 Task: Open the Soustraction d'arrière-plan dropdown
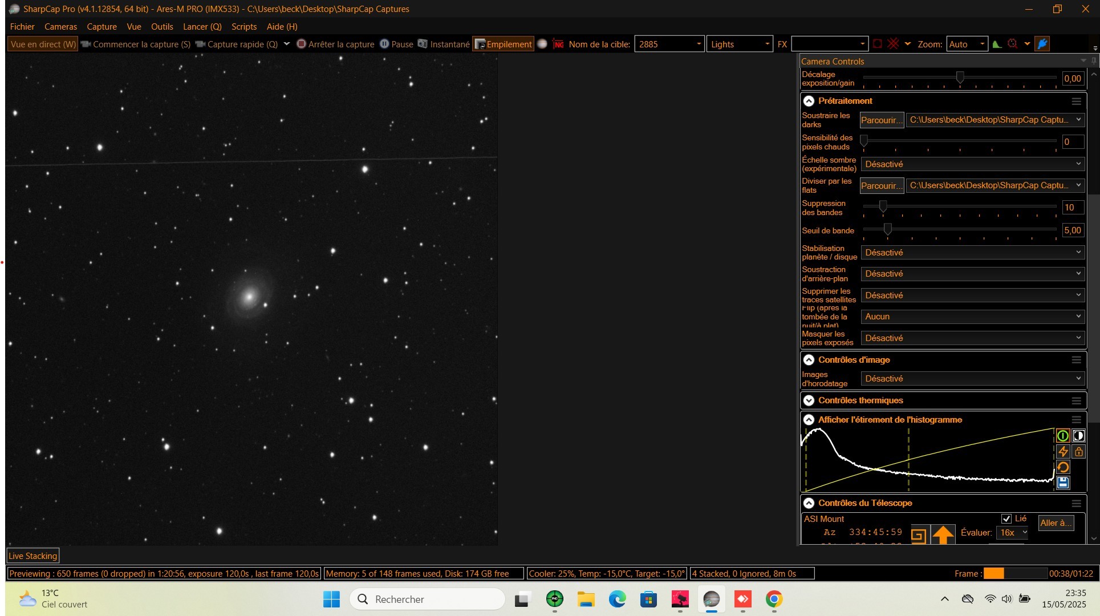[x=973, y=274]
